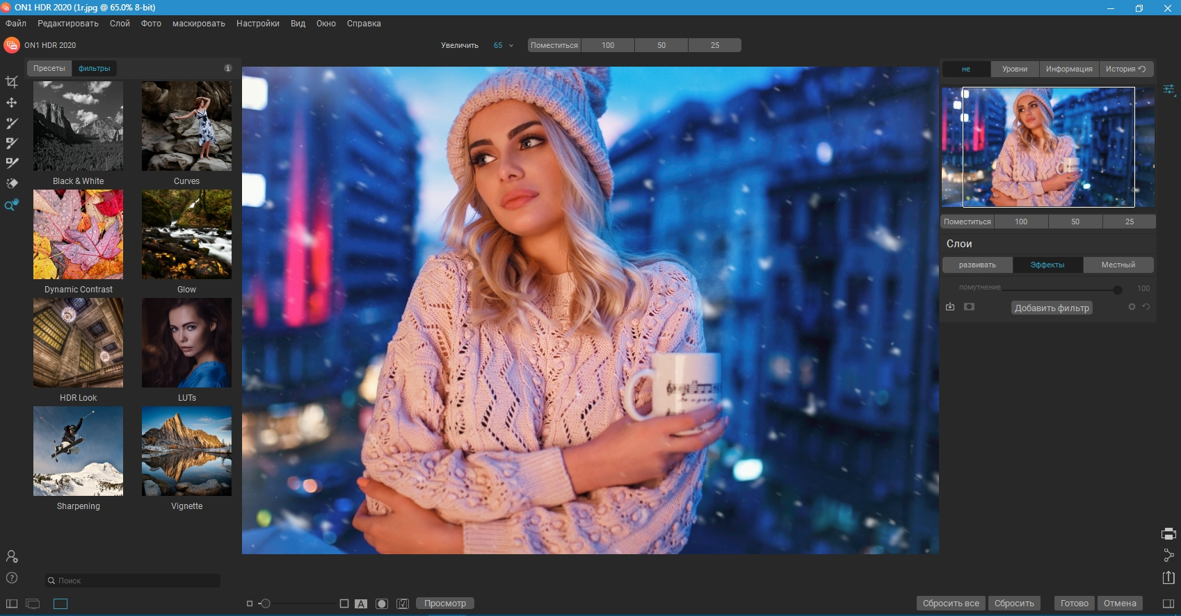Click the Сбросить button
Viewport: 1181px width, 616px height.
[1014, 603]
